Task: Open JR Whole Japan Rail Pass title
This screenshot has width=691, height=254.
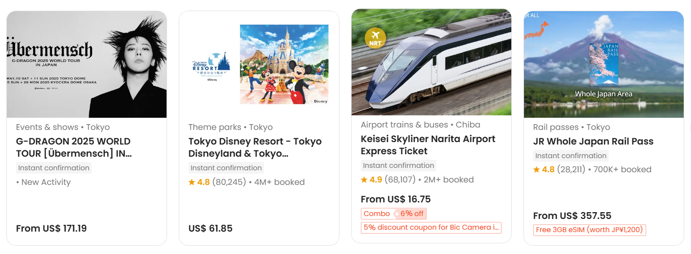Action: click(x=593, y=142)
